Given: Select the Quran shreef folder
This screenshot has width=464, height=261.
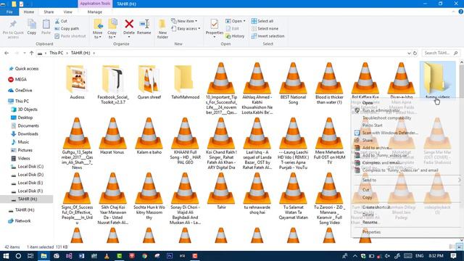Looking at the screenshot, I should 149,82.
